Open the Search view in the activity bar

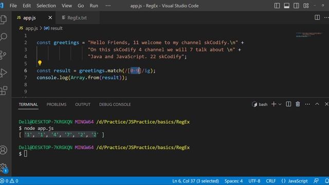click(x=4, y=37)
